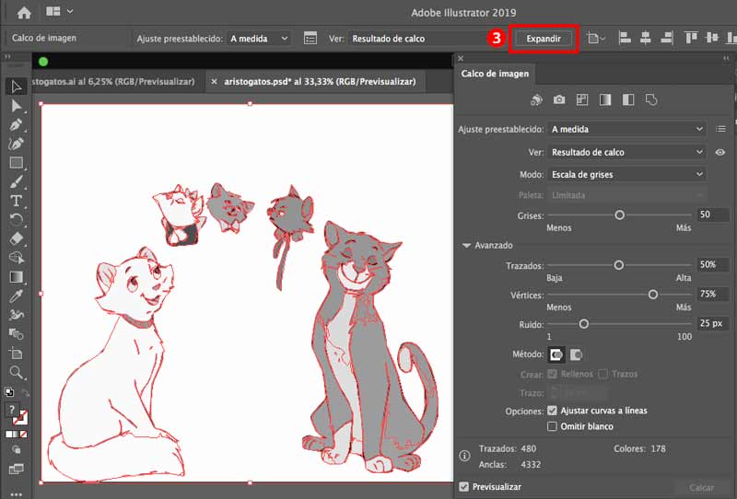Open Edit Toolbar three dots
Viewport: 737px width, 499px height.
(x=16, y=493)
